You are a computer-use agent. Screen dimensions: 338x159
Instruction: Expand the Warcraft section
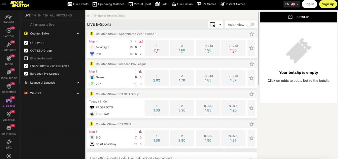(78, 93)
